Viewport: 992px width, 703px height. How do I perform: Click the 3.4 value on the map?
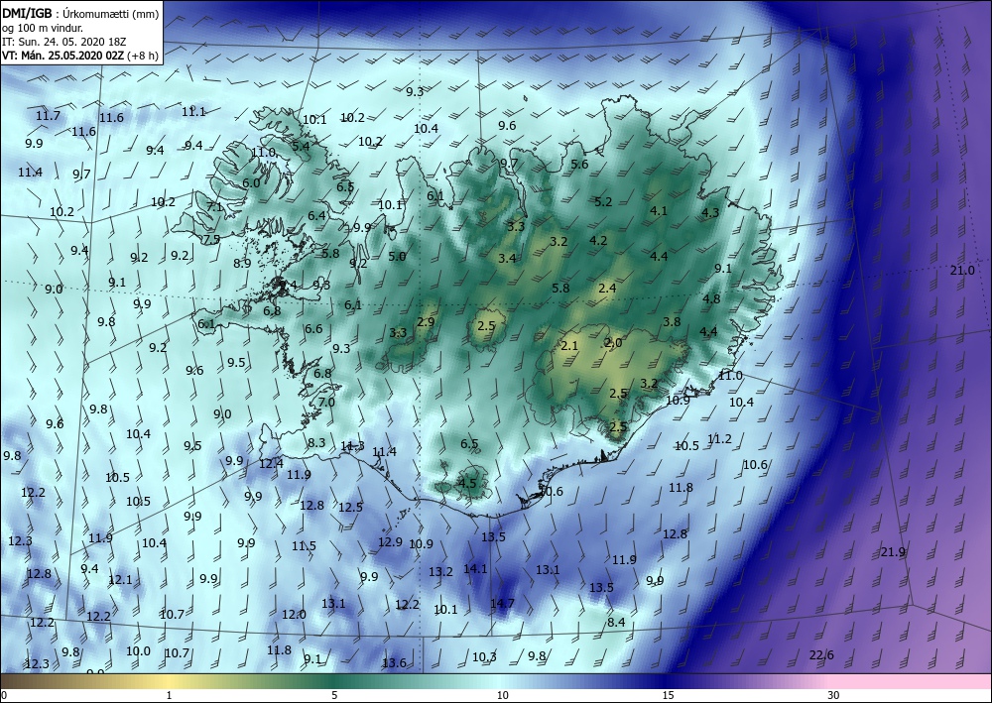click(x=507, y=258)
